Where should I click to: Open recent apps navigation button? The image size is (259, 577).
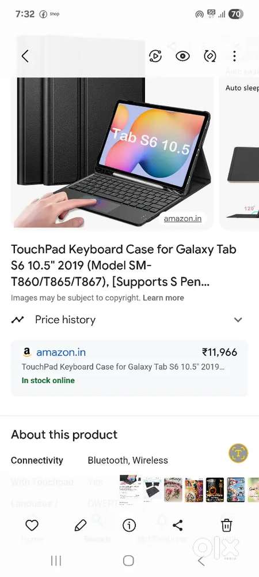tap(56, 561)
